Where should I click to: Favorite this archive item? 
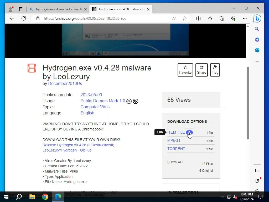pyautogui.click(x=185, y=70)
